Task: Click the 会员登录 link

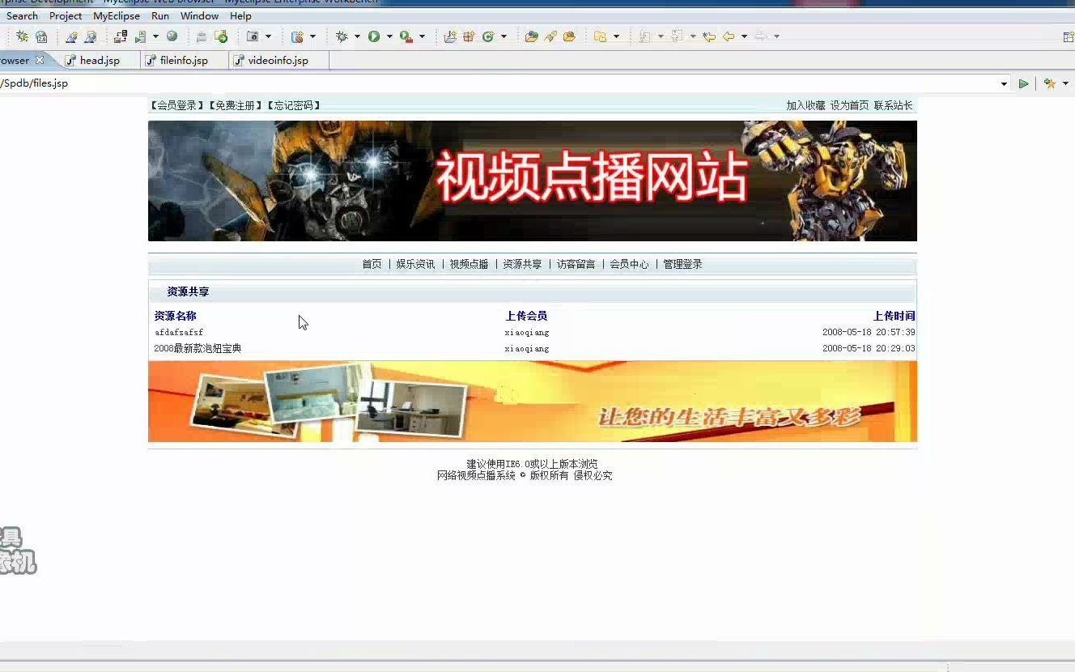Action: click(x=177, y=105)
